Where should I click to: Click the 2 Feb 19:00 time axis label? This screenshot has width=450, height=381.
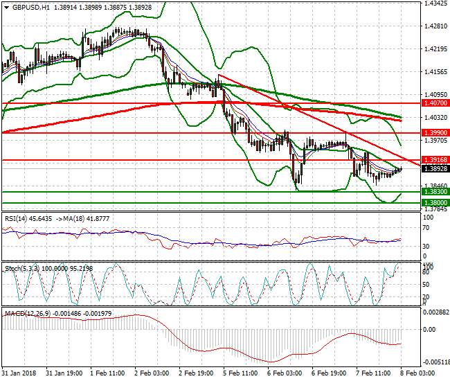tap(196, 373)
